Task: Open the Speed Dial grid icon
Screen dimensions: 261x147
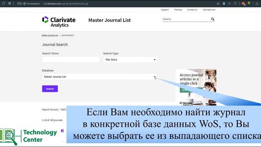Action: (9, 3)
